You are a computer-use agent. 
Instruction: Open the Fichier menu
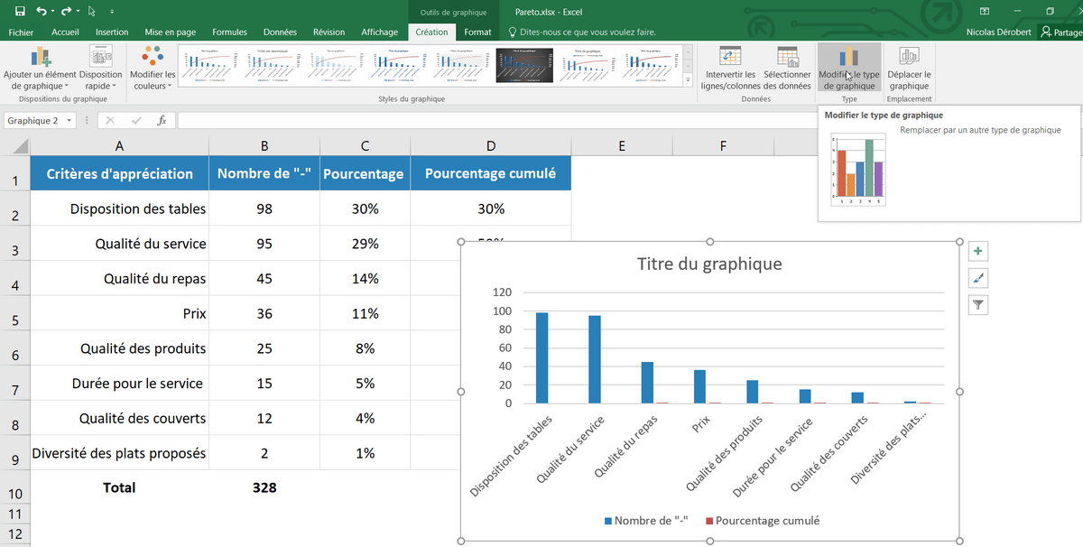[21, 32]
